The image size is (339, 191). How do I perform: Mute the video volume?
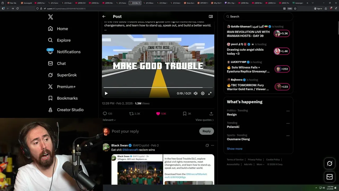(x=195, y=93)
